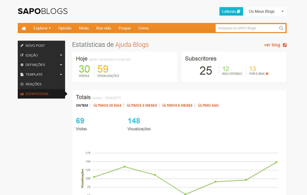
Task: Click the SAPO Blogs logo
Action: tap(43, 11)
